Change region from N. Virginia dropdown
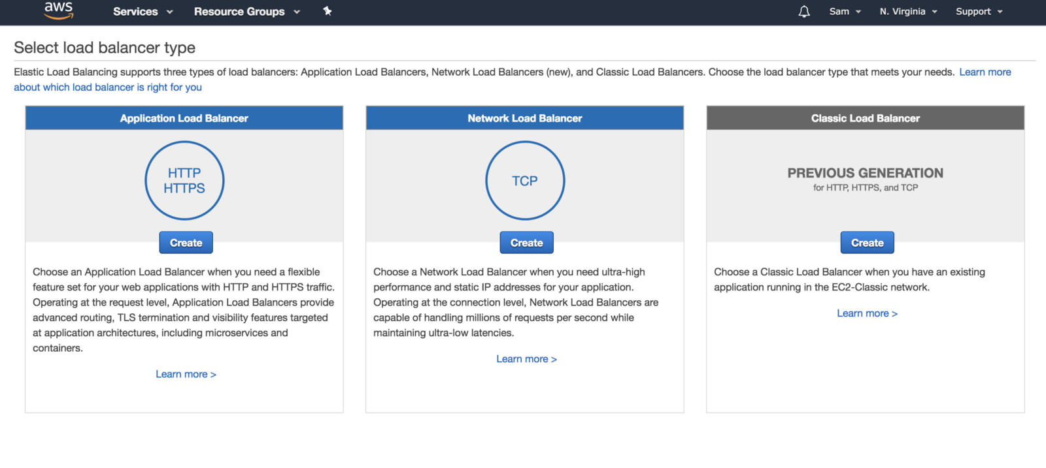The width and height of the screenshot is (1046, 468). coord(908,12)
